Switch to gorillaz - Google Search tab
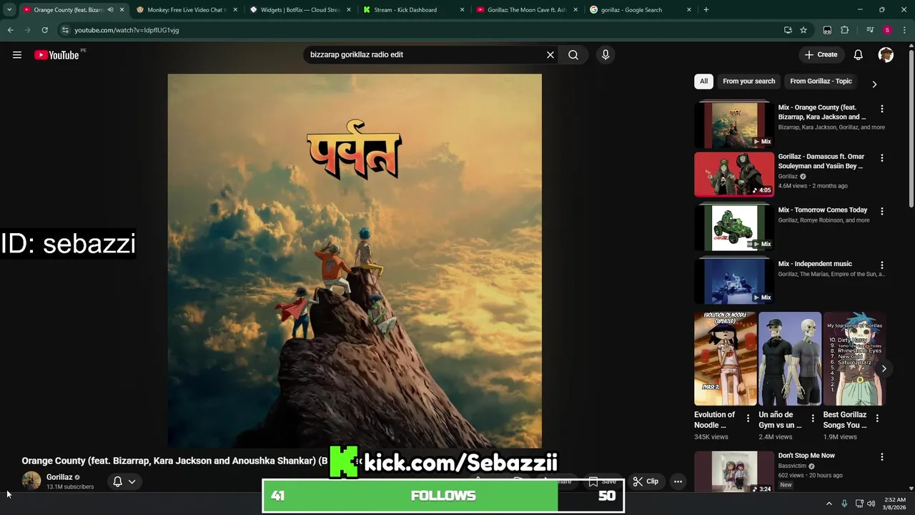915x515 pixels. [x=640, y=10]
